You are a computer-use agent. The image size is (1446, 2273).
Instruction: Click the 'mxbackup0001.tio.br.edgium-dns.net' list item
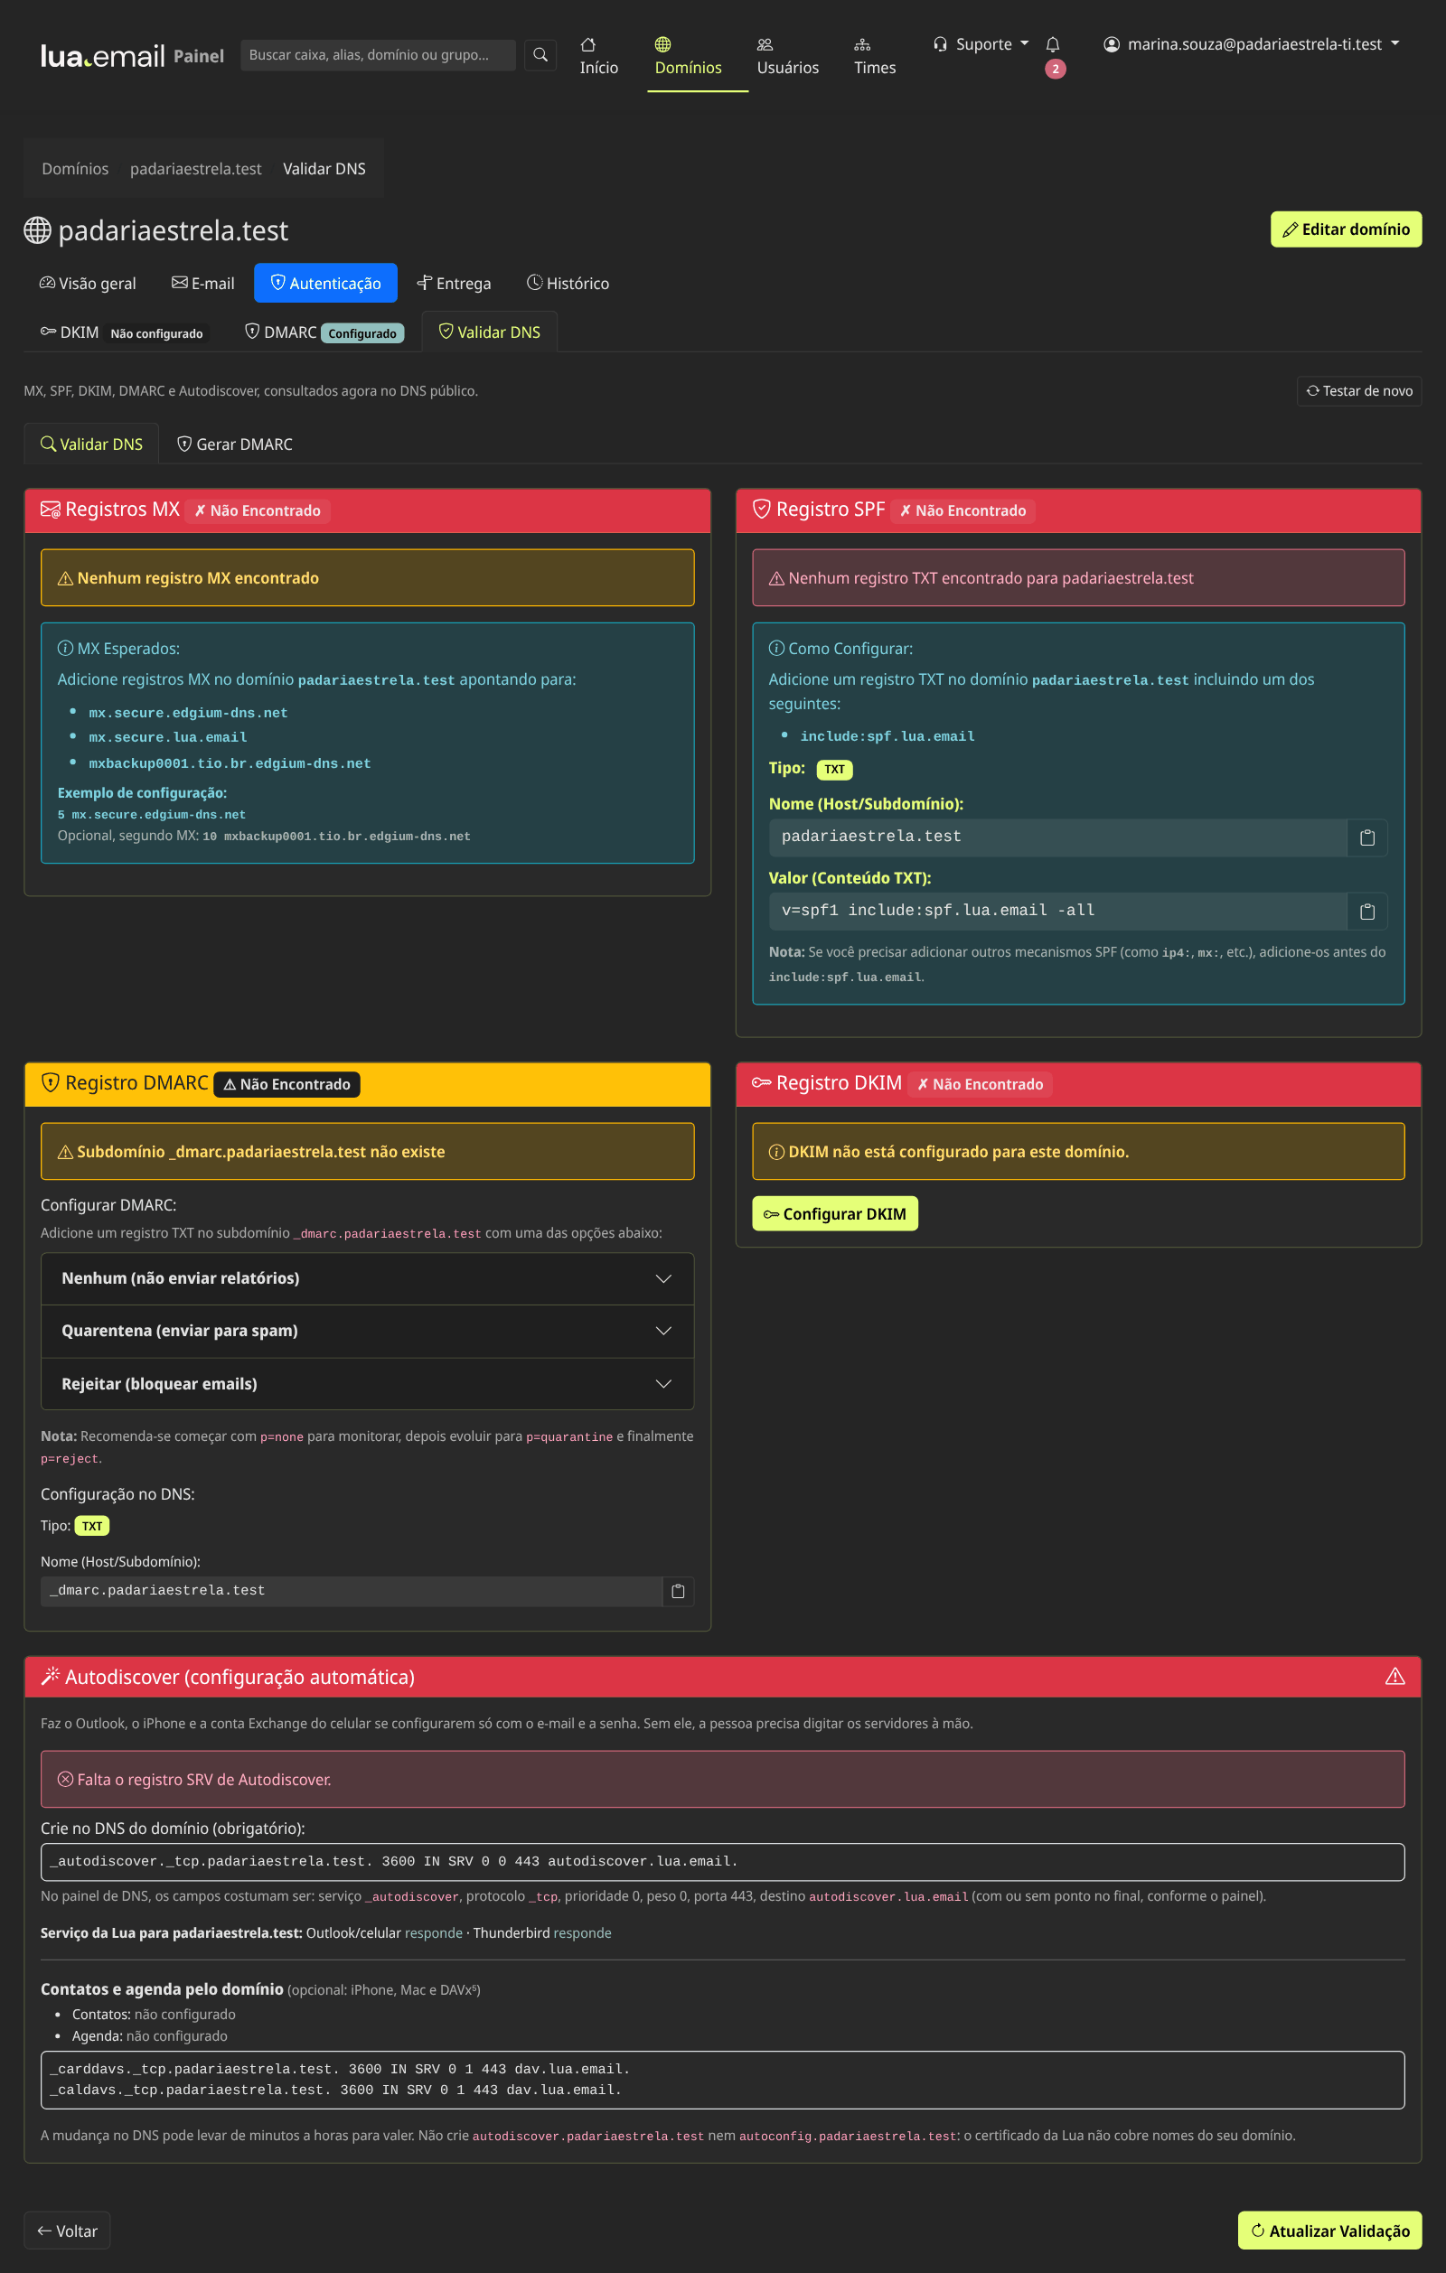coord(230,763)
